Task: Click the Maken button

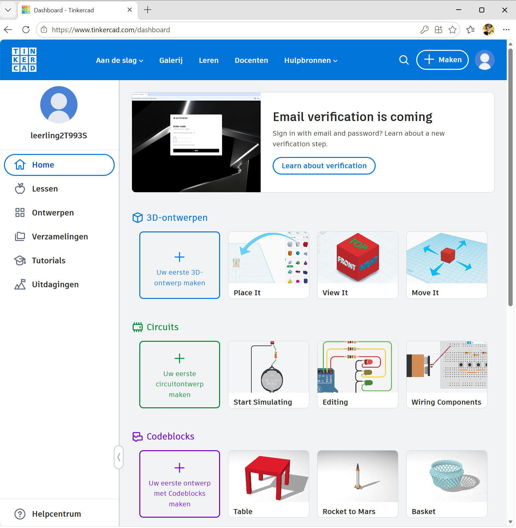Action: click(443, 60)
